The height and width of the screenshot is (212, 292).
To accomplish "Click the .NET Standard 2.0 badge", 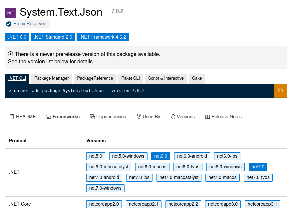I will coord(53,37).
